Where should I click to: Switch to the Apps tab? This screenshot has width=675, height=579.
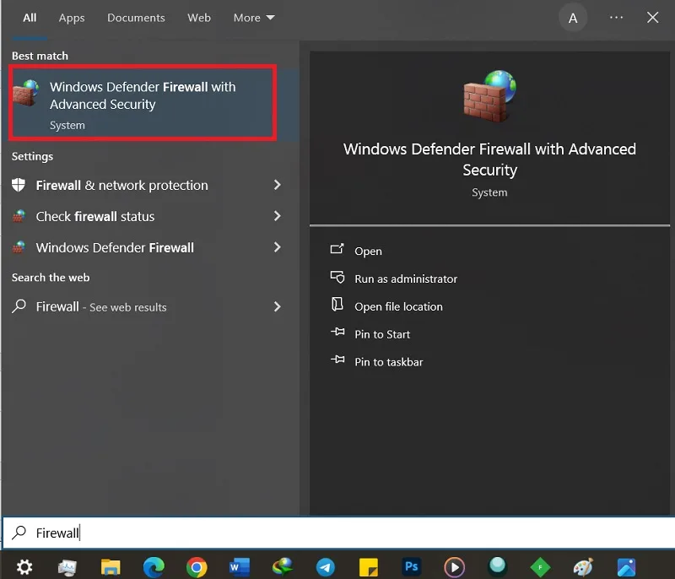point(72,18)
